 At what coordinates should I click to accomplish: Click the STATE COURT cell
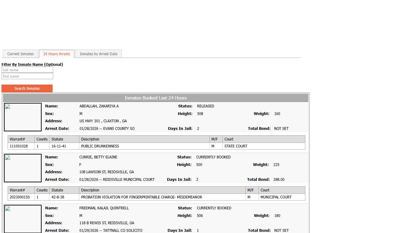236,146
